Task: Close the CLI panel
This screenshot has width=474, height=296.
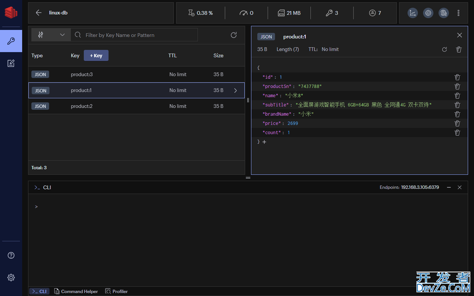Action: point(460,187)
